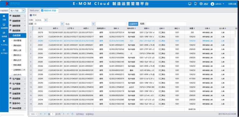Expand the 生产排程 menu group
The image size is (239, 117).
(x=17, y=79)
